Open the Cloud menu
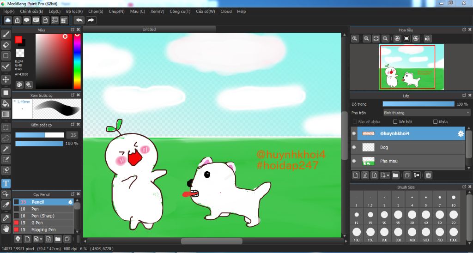Viewport: 473px width, 253px height. [226, 11]
